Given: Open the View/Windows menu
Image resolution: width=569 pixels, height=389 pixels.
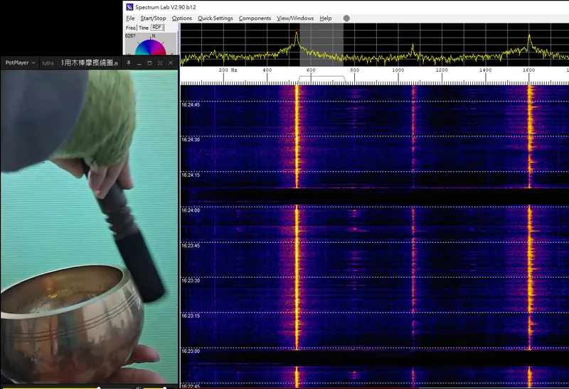Looking at the screenshot, I should click(295, 18).
